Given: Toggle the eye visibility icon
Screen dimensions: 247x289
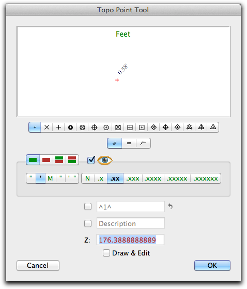Looking at the screenshot, I should (x=105, y=160).
